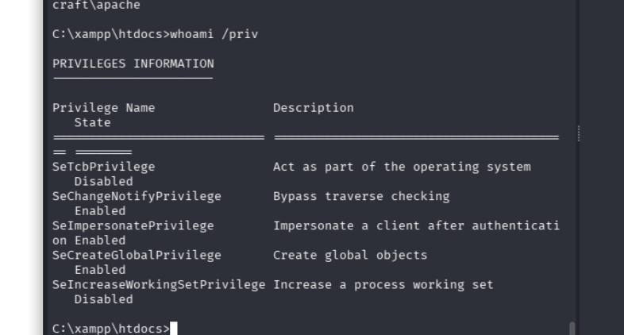This screenshot has width=624, height=335.
Task: Click the SeCreateGlobalPrivilege entry
Action: 137,255
